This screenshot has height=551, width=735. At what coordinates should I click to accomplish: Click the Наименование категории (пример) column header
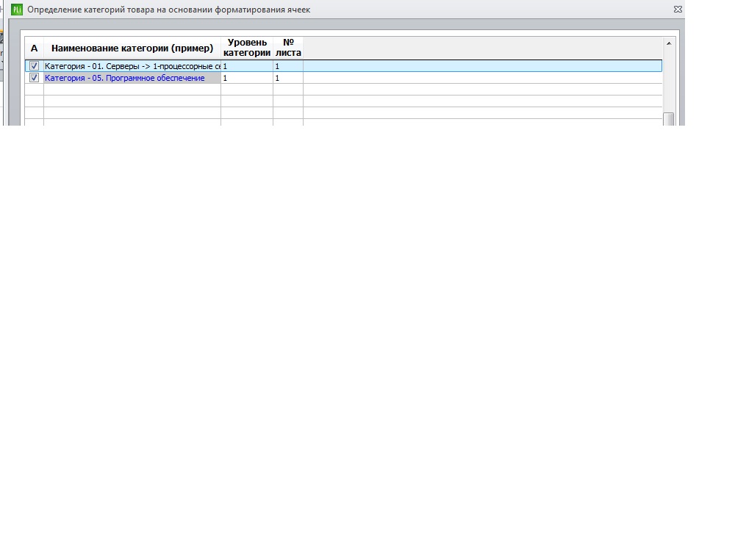[132, 48]
